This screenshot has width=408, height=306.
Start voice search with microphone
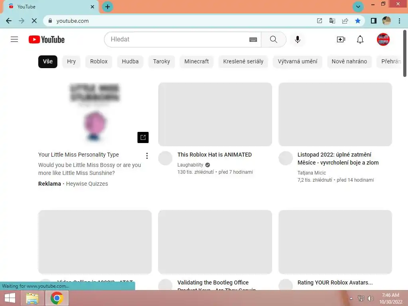pos(297,39)
